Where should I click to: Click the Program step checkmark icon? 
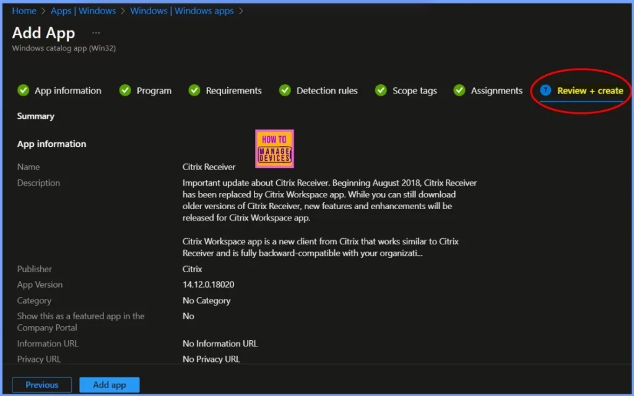pos(125,90)
